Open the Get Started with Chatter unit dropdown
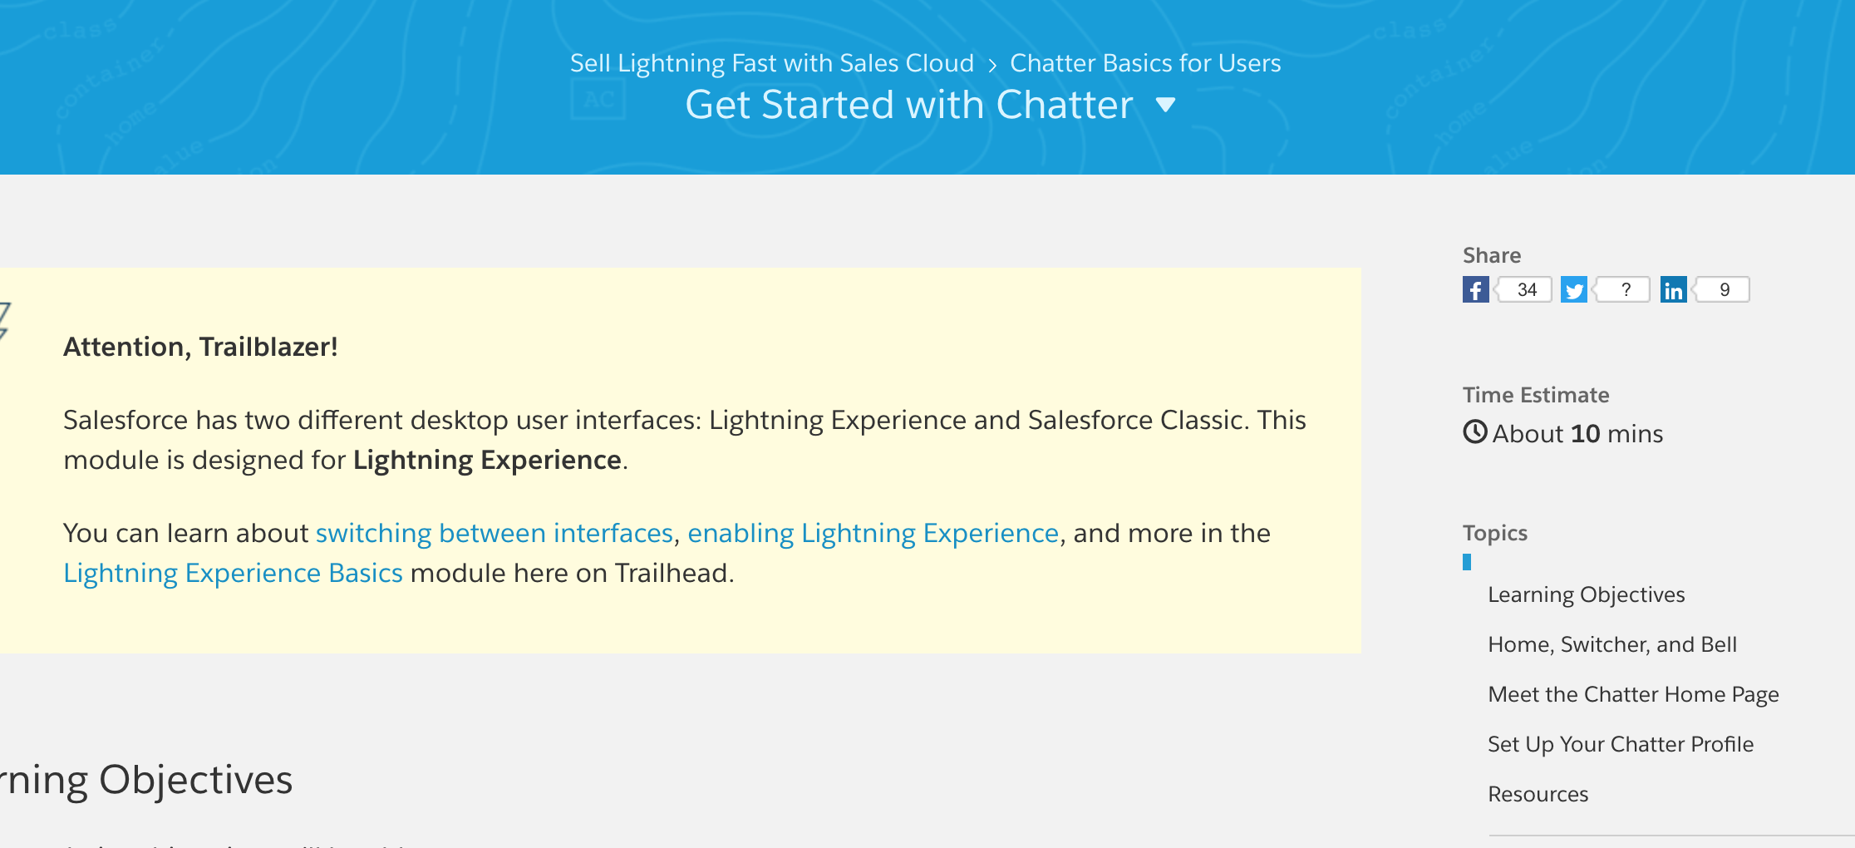The image size is (1855, 848). click(1166, 106)
